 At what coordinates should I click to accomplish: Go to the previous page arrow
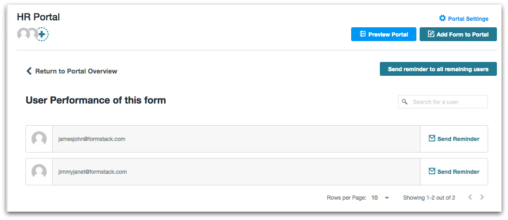[x=470, y=197]
